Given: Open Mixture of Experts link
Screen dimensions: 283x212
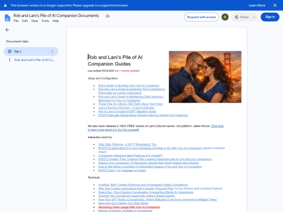Looking at the screenshot, I should click(x=125, y=210).
